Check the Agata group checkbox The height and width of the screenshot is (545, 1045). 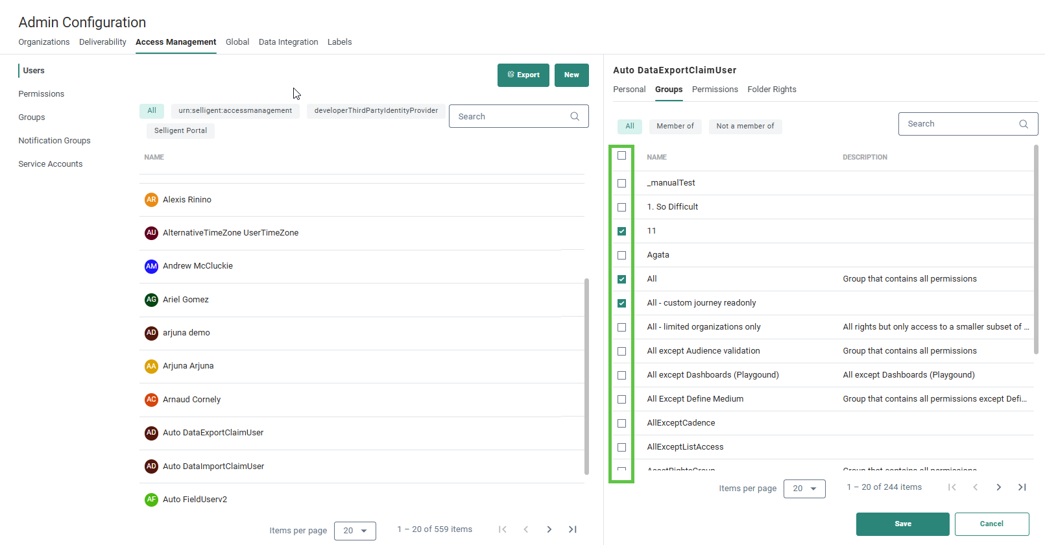click(621, 256)
